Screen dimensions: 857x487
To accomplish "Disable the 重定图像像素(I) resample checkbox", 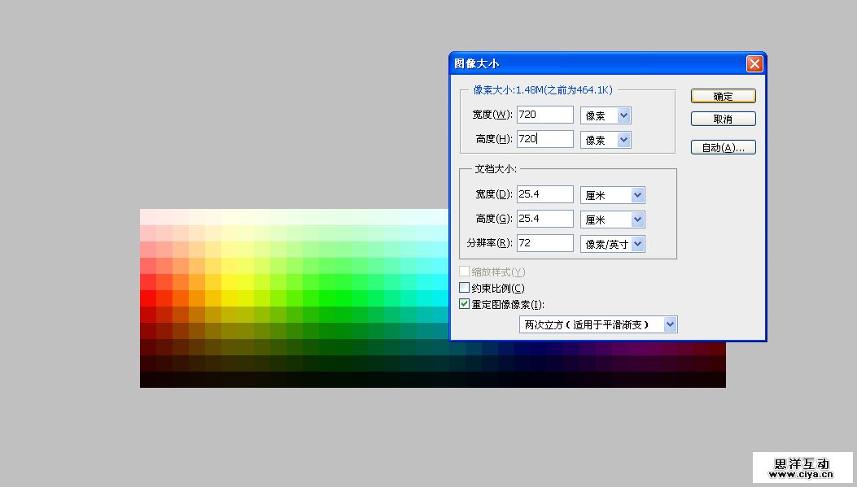I will point(464,304).
